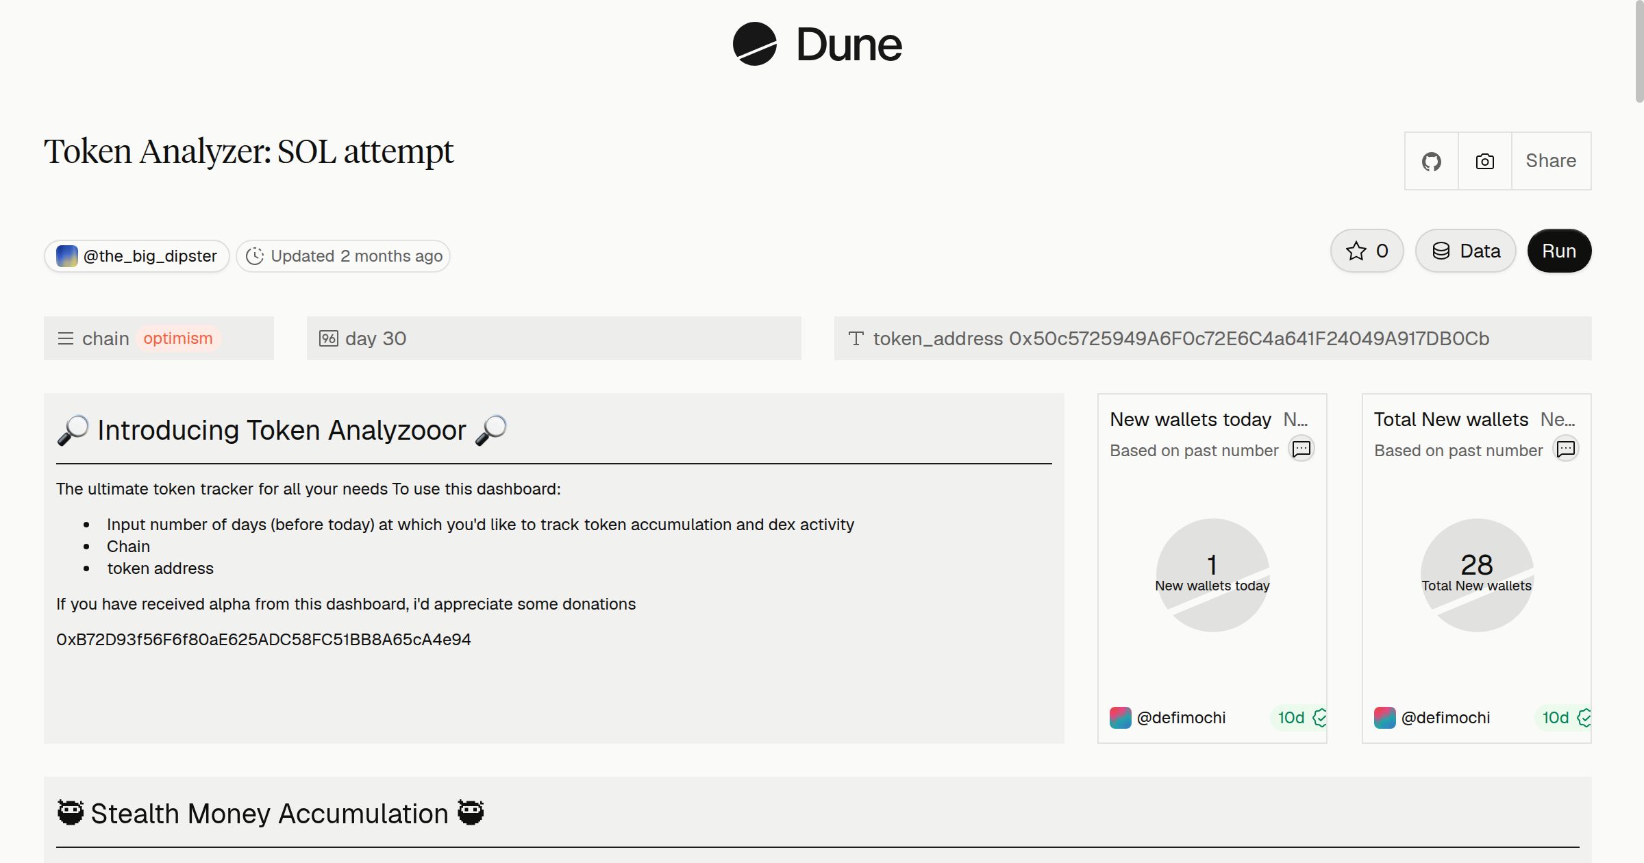Open the Data button

(1466, 251)
